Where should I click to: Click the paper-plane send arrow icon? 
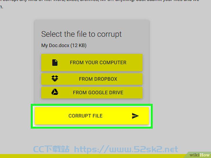coord(135,116)
